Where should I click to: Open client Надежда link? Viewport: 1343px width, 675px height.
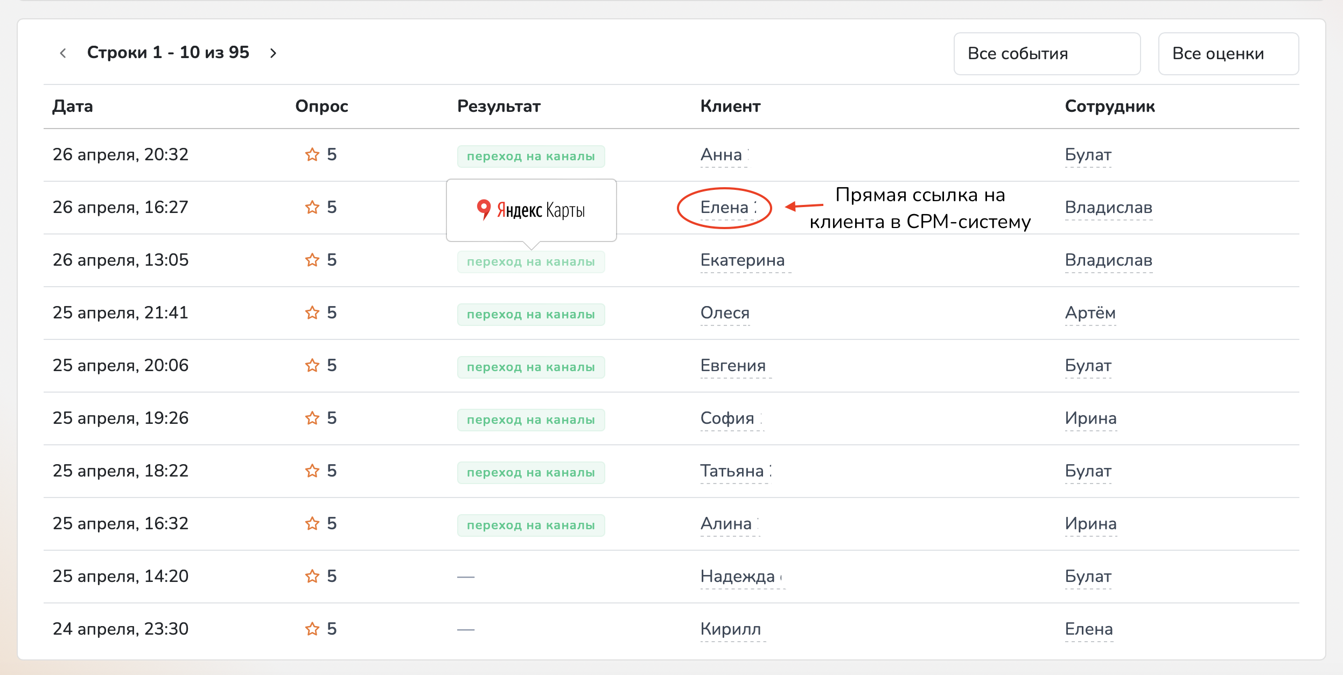pyautogui.click(x=738, y=577)
